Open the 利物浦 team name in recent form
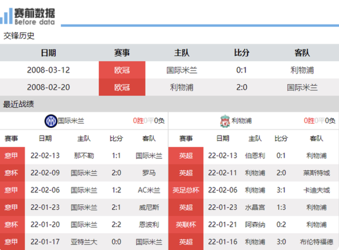Screen dimensions: 339x250 point(242,121)
